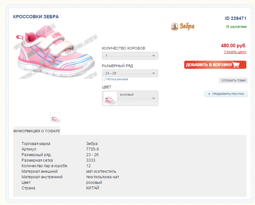255x205 pixels.
Task: Click the pink sneaker image in Цвет selector
Action: click(x=110, y=98)
